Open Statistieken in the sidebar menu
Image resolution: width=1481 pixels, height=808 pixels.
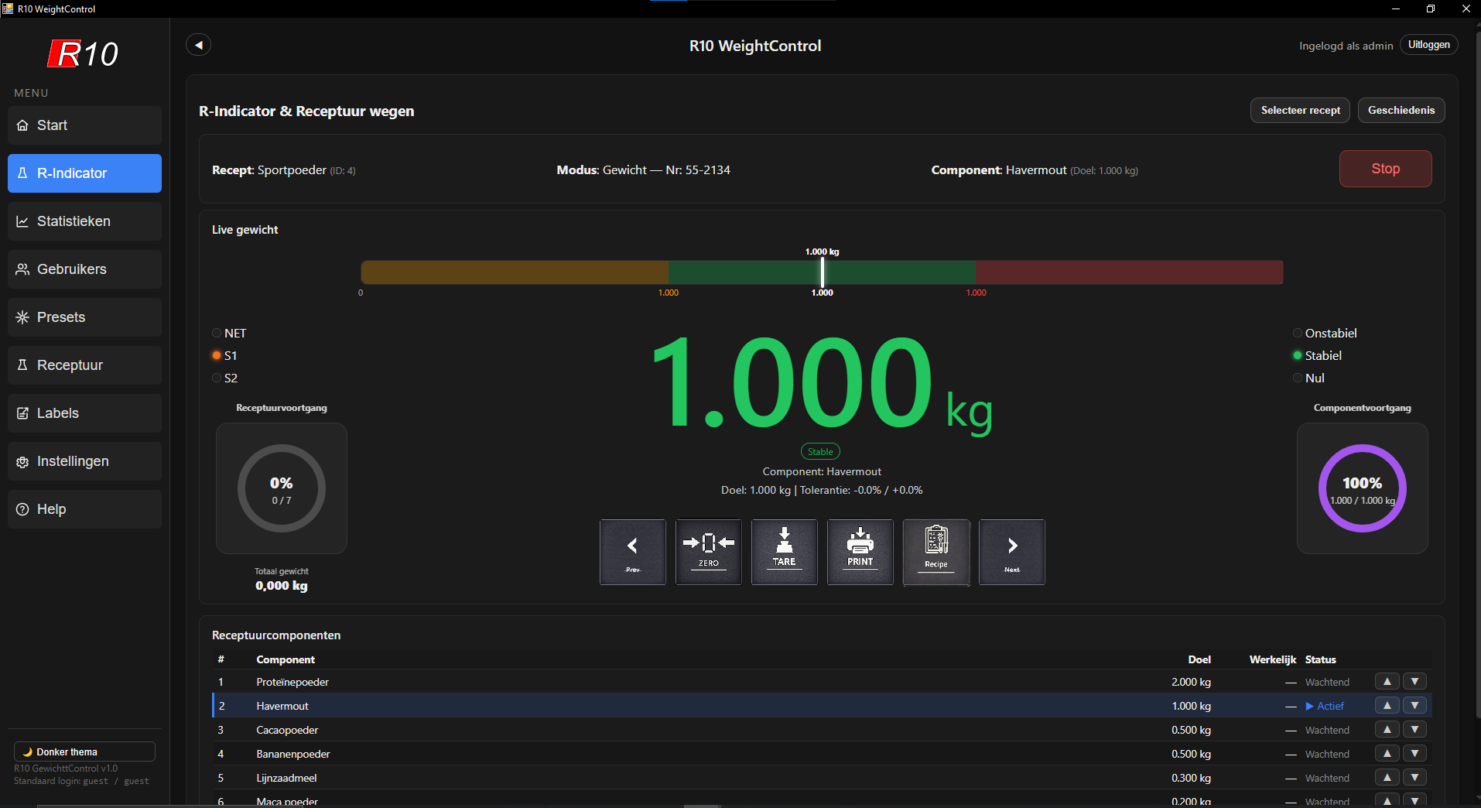[x=84, y=221]
